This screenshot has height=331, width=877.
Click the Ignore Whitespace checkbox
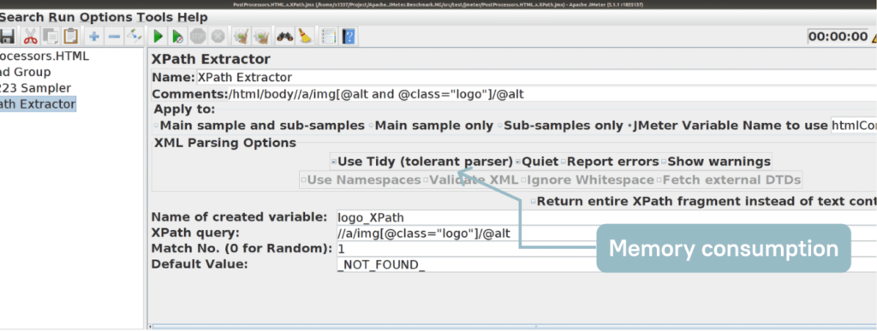523,180
